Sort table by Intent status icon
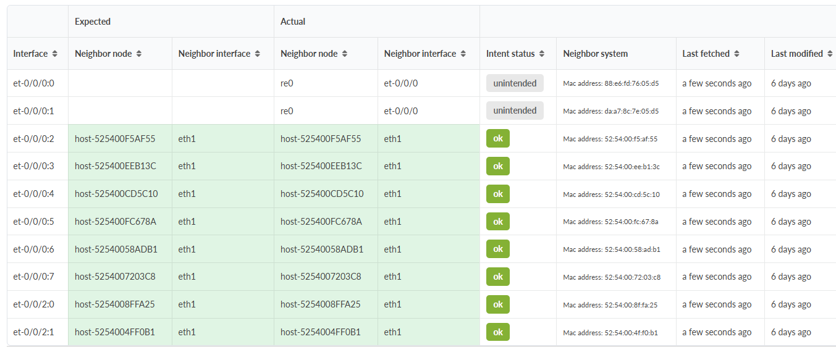 pos(542,54)
